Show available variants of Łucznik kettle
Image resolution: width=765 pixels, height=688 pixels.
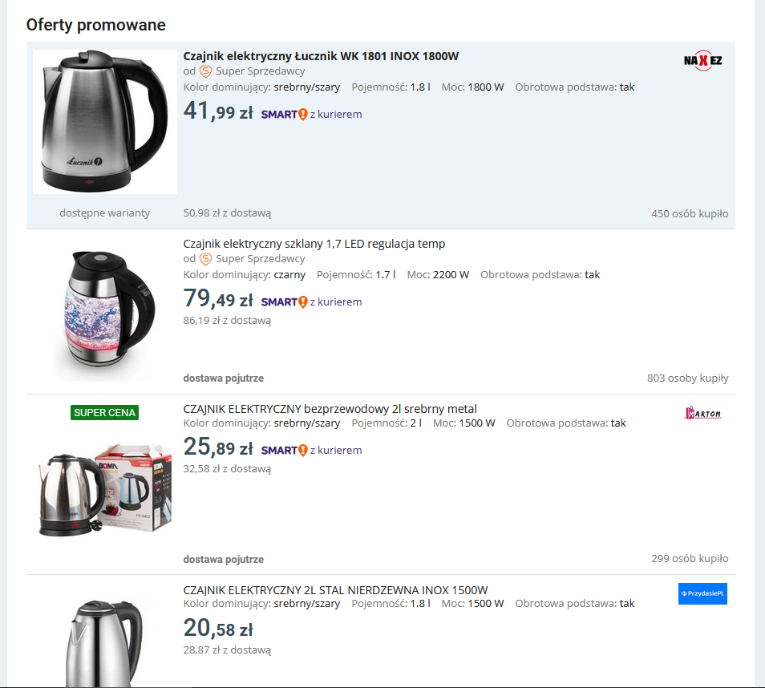[x=104, y=213]
